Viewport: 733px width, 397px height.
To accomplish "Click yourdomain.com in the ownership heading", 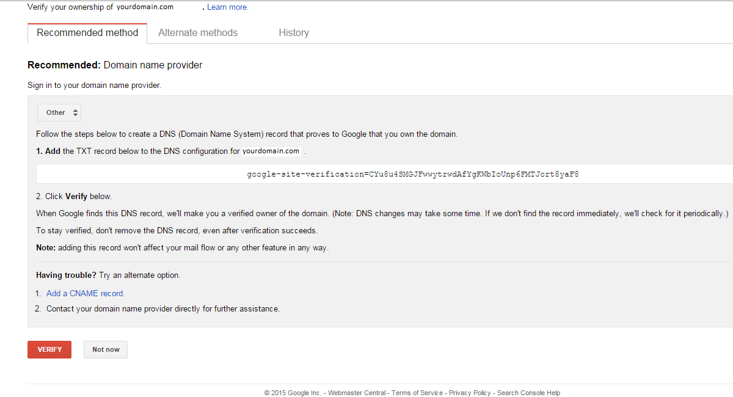I will coord(145,7).
